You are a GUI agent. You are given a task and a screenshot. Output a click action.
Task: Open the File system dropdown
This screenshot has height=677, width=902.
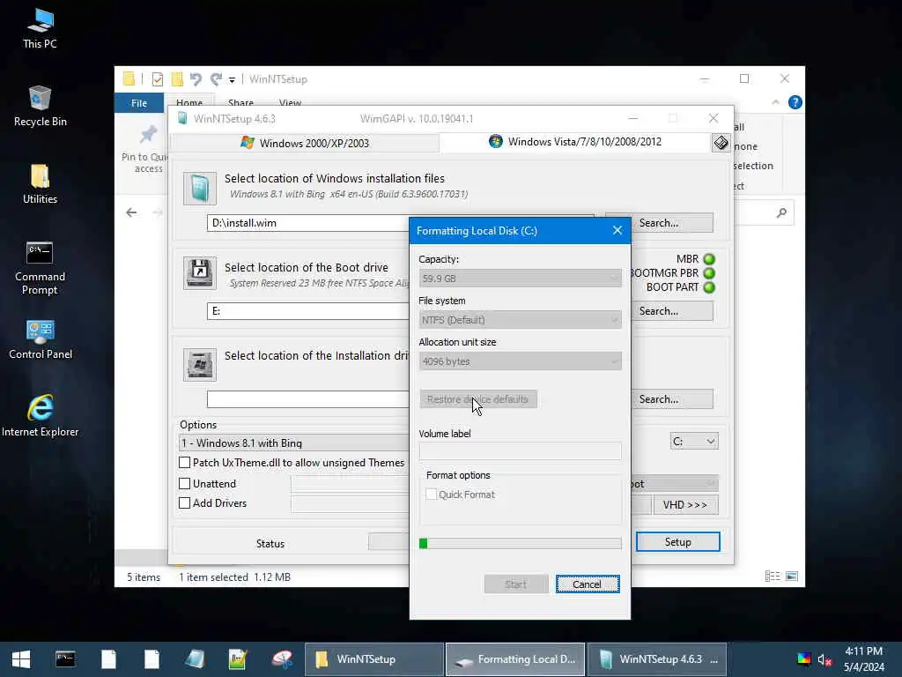[x=520, y=320]
